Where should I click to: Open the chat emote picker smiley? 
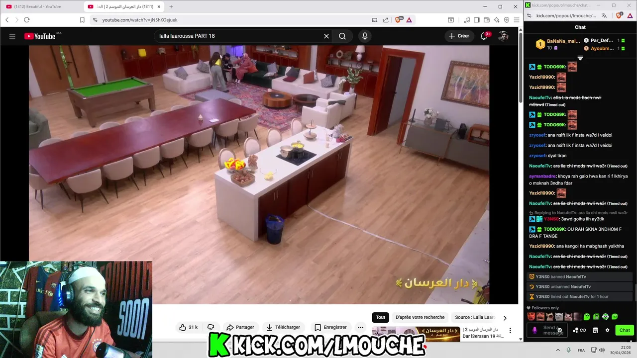560,330
